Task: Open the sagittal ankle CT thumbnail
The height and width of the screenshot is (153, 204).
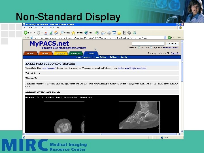Action: [x=139, y=117]
